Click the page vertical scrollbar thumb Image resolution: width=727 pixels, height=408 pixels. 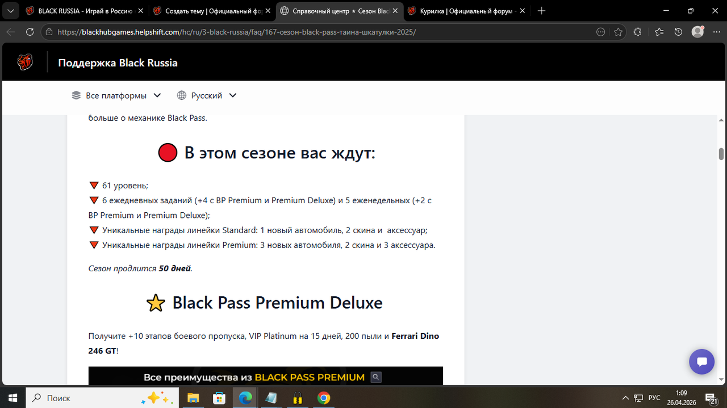(x=721, y=154)
